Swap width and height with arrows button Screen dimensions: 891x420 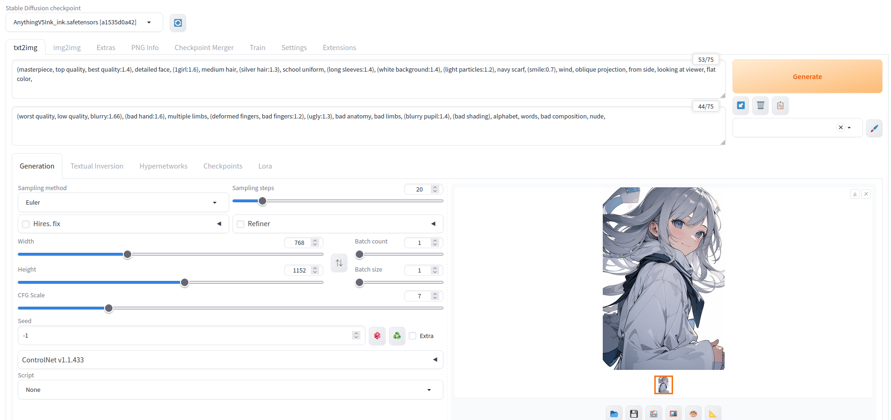click(x=339, y=263)
